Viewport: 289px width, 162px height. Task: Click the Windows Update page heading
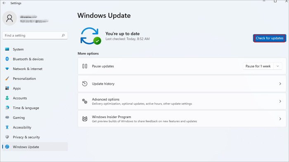click(104, 15)
